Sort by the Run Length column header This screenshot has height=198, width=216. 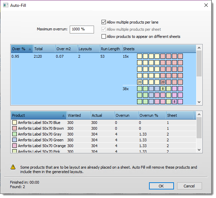[x=111, y=49]
